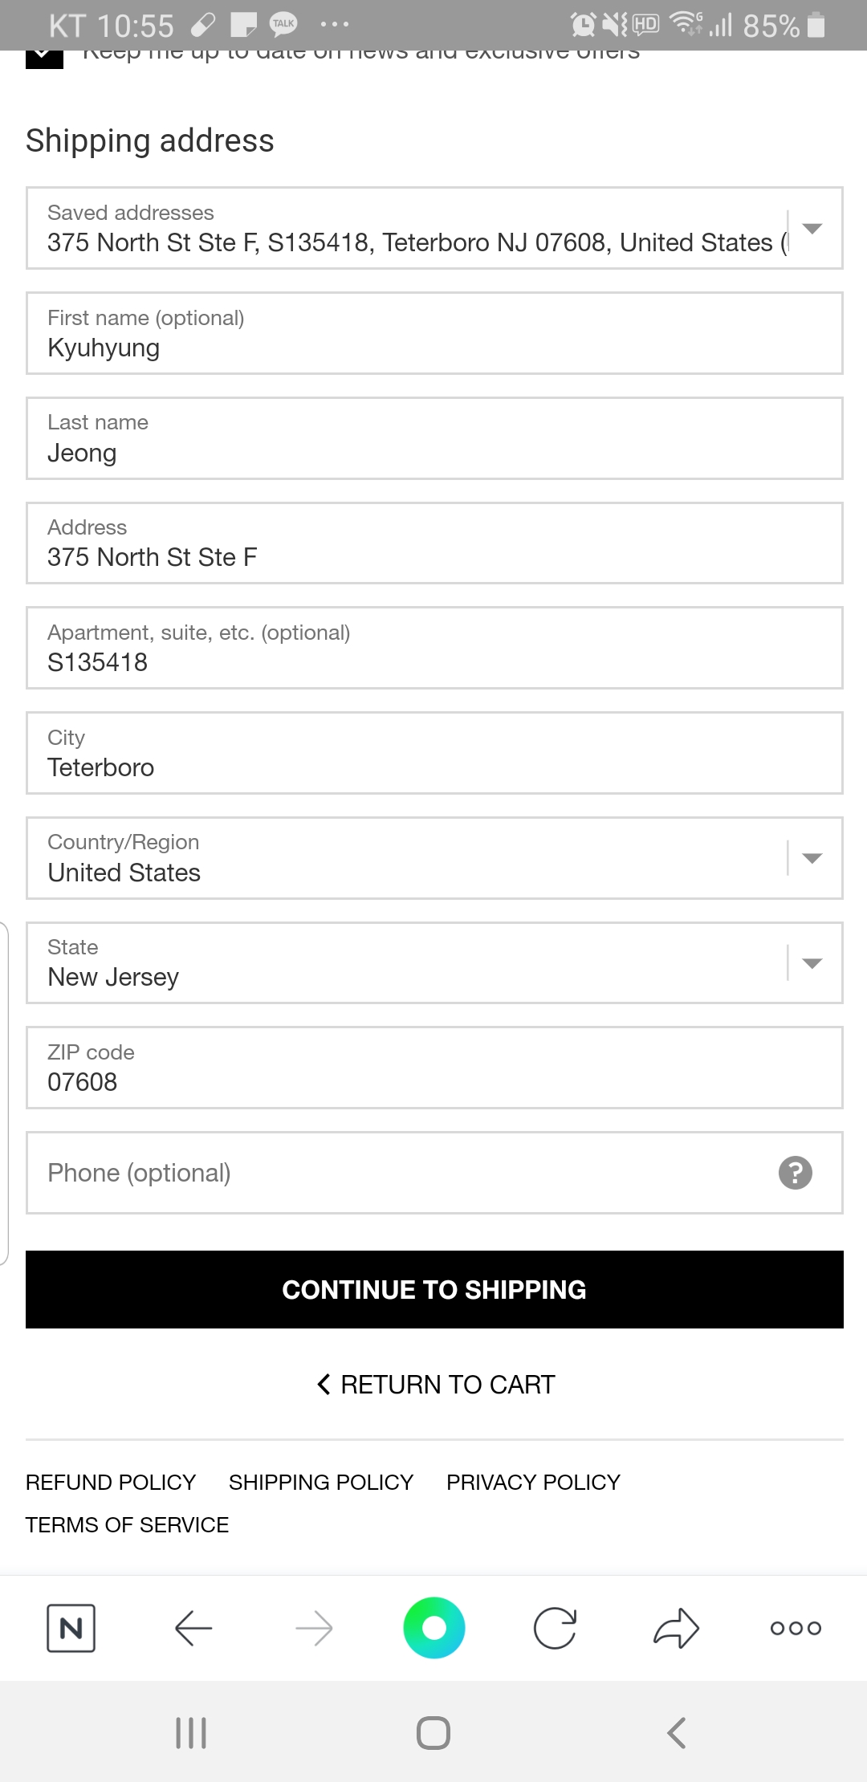Share the page using share arrow
Screen dimensions: 867x1782
click(676, 1628)
